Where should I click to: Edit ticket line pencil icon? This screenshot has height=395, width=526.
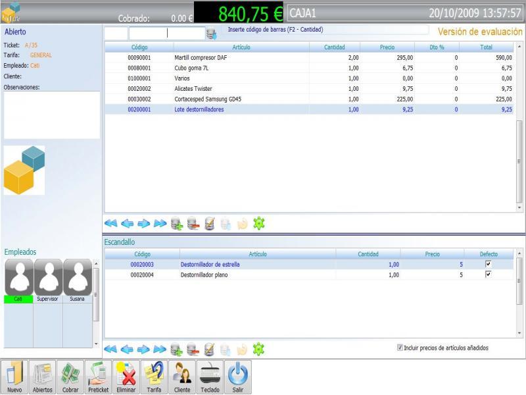(x=209, y=223)
